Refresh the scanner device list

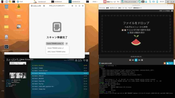click(x=66, y=44)
